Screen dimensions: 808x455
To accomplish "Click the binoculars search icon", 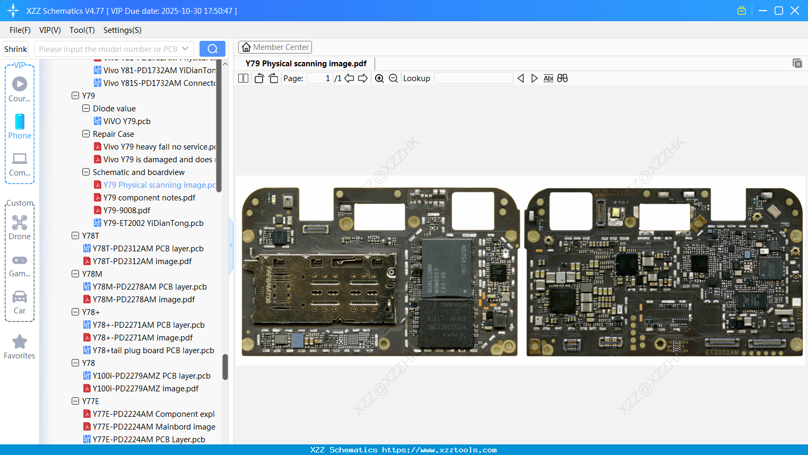I will pos(562,78).
